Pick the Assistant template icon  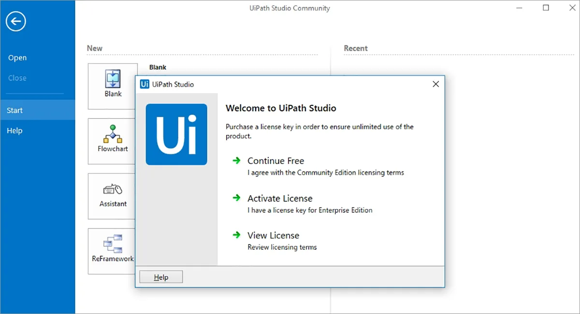click(113, 190)
